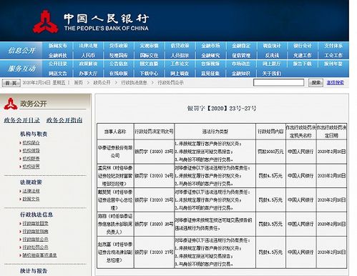The height and width of the screenshot is (276, 357).
Task: Open the last link under 机构与职责
Action: (x=31, y=167)
